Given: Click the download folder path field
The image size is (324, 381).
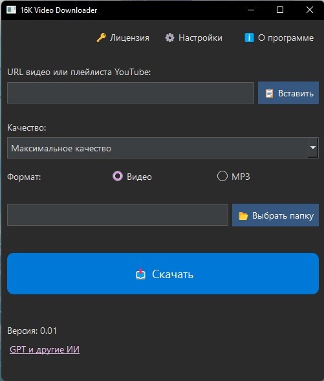Looking at the screenshot, I should click(118, 215).
